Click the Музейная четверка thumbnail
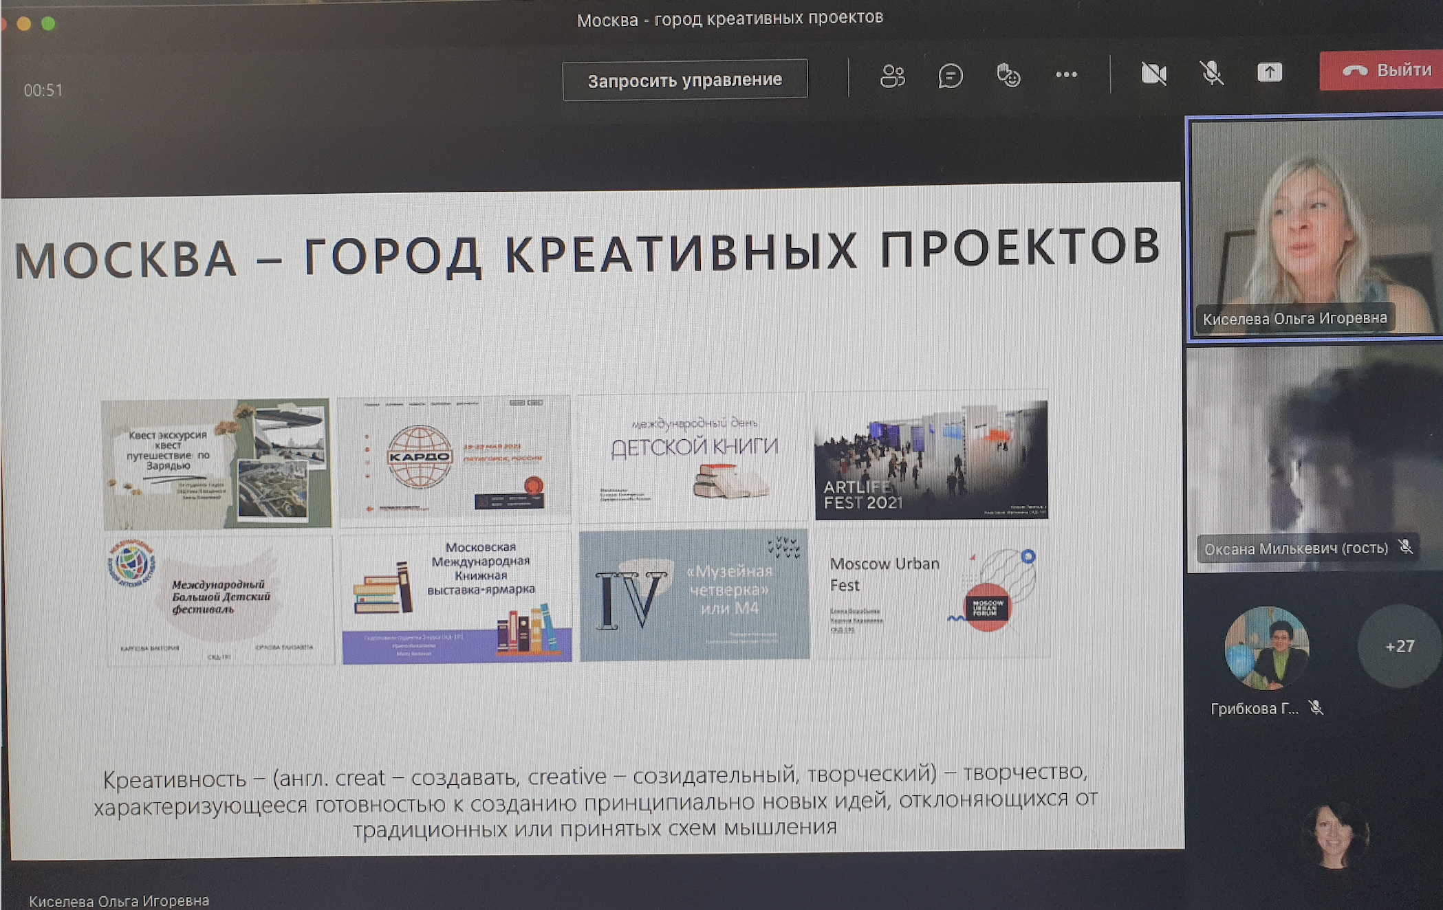Image resolution: width=1443 pixels, height=910 pixels. point(694,595)
